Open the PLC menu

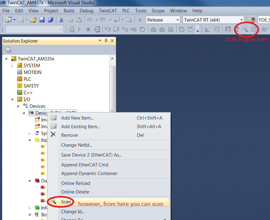(x=126, y=11)
